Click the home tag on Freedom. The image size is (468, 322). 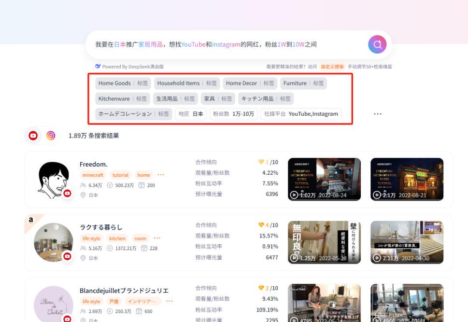coord(143,175)
